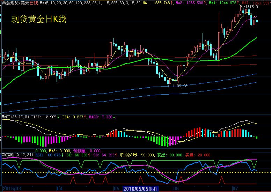
Task: Click the MACD(26,12,9) indicator title
Action: pyautogui.click(x=16, y=117)
